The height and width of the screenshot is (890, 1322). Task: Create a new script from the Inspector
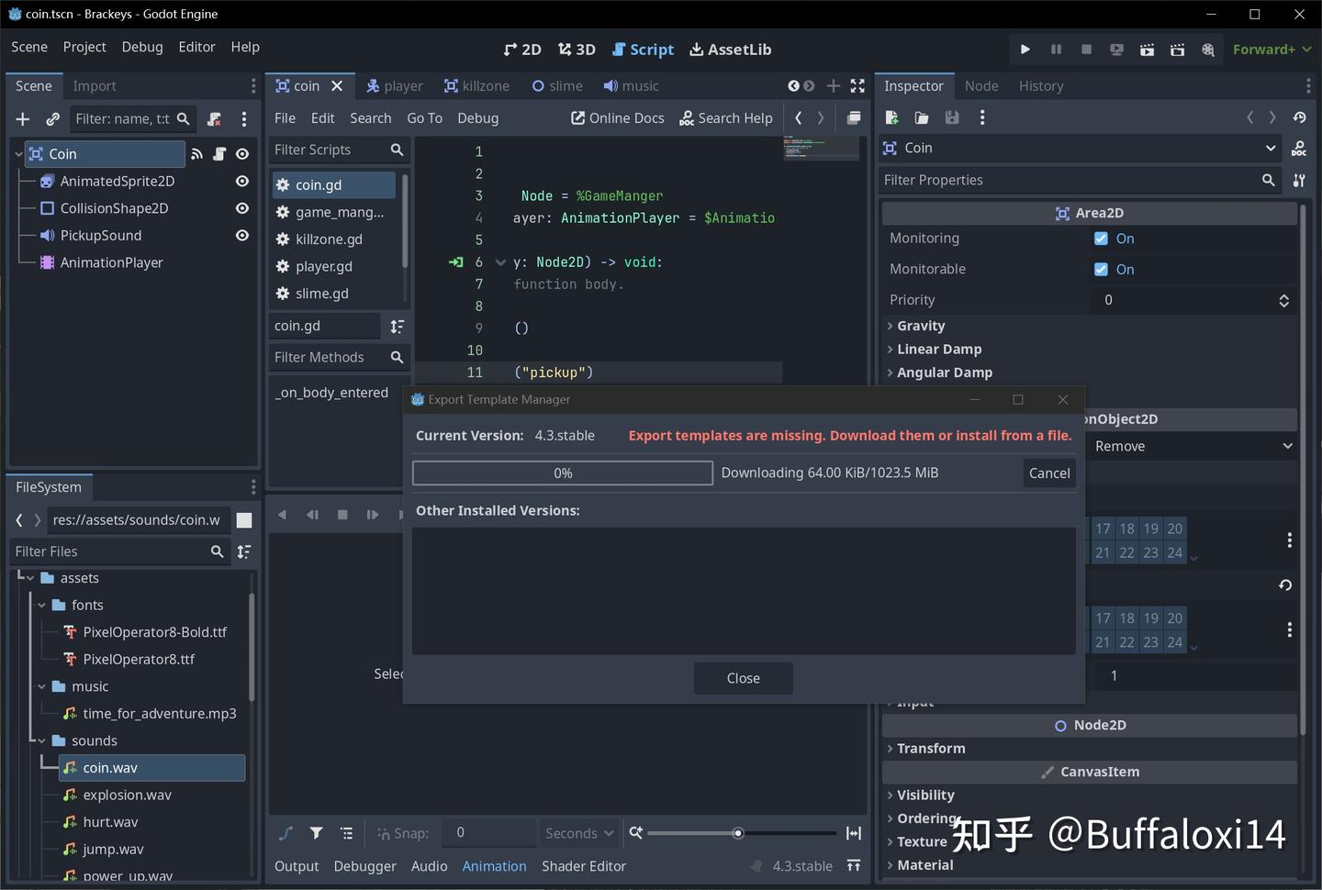(x=891, y=117)
